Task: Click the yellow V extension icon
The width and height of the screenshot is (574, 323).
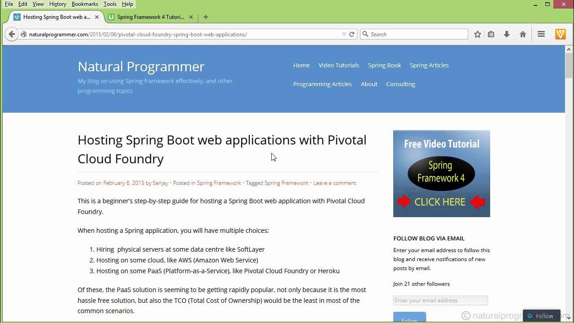Action: coord(561,34)
